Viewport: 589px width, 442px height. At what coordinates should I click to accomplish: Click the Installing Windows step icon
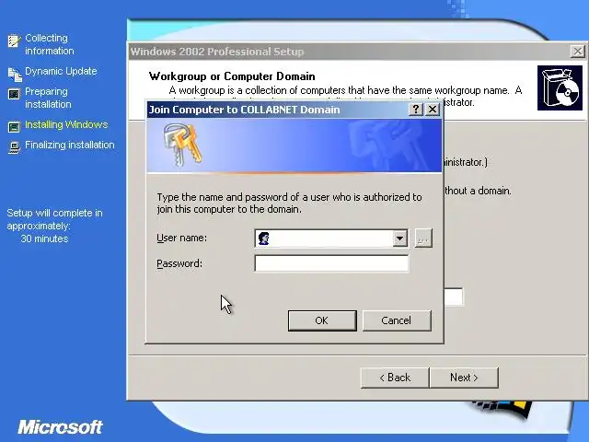[14, 127]
